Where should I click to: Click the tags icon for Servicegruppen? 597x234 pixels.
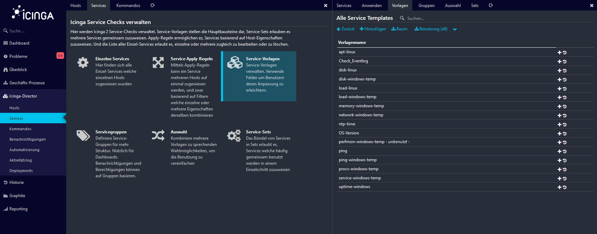coord(83,135)
